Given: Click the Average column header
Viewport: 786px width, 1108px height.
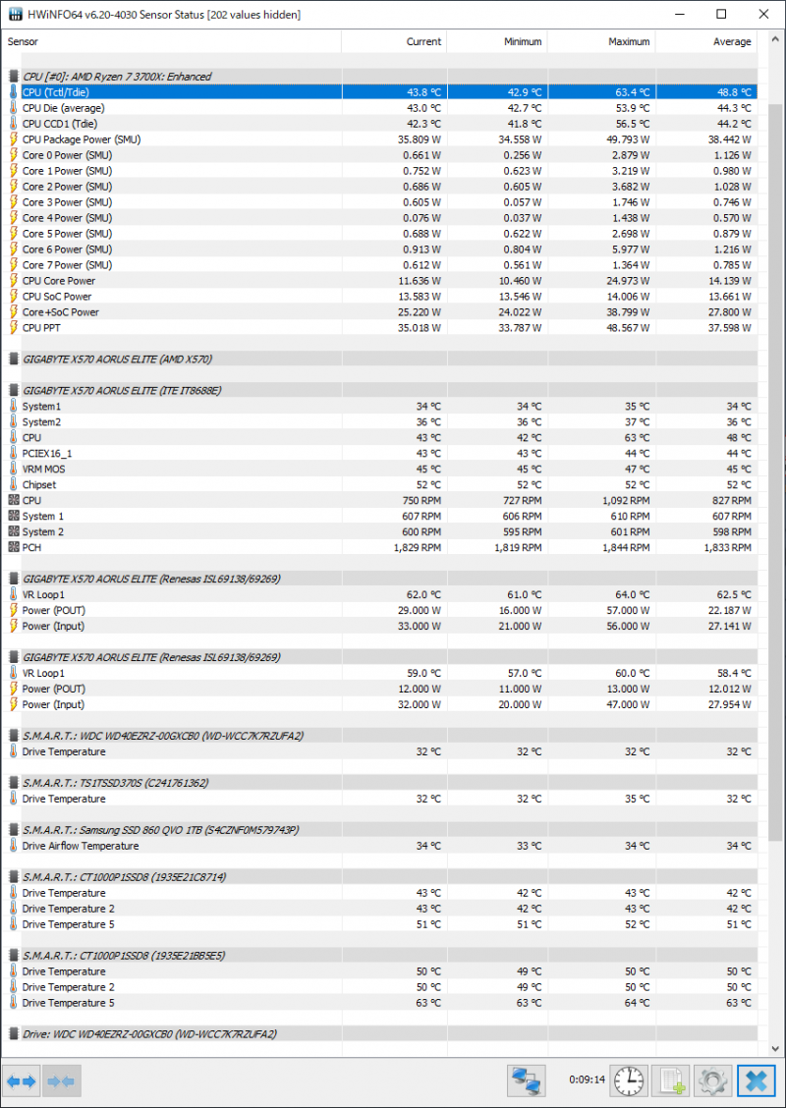Looking at the screenshot, I should pos(732,42).
